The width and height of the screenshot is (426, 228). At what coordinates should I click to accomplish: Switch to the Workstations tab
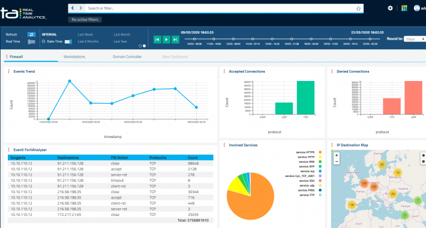point(74,57)
